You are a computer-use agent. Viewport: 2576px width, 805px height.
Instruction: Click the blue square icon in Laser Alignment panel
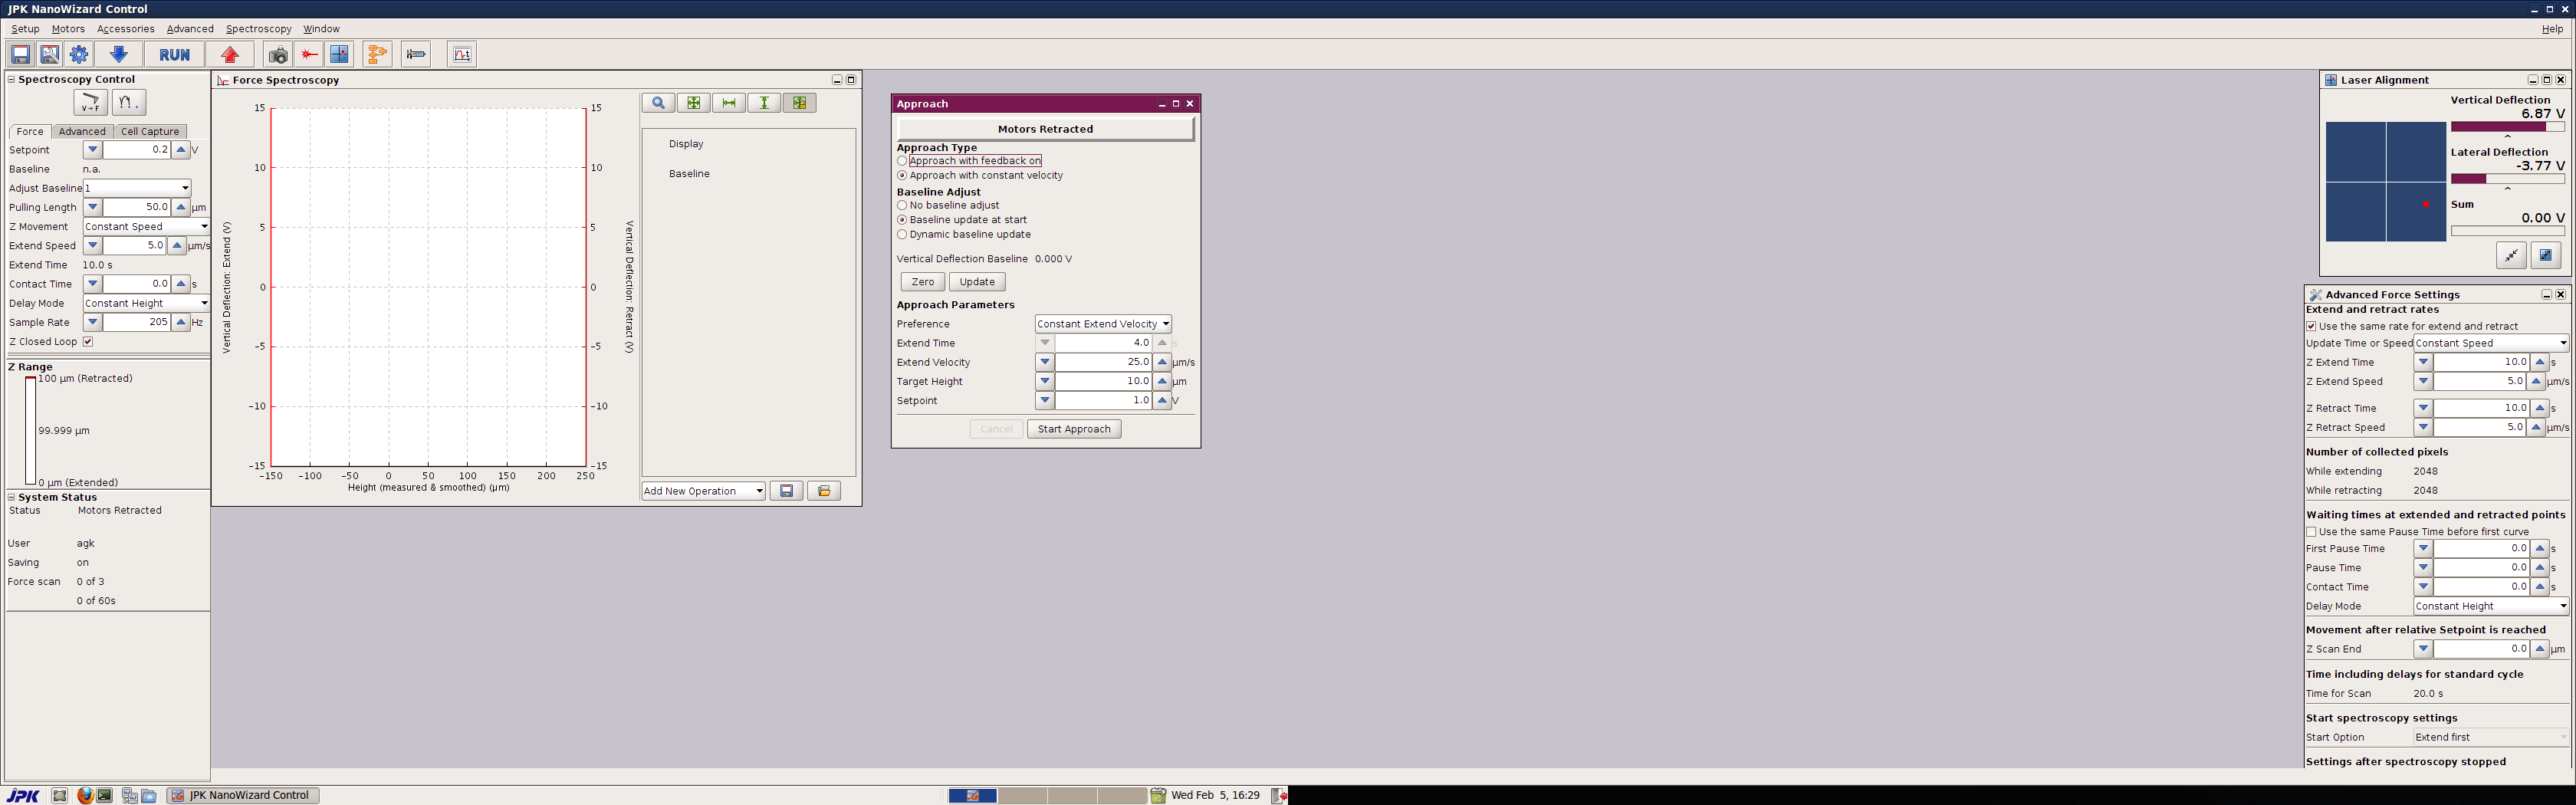[2545, 256]
